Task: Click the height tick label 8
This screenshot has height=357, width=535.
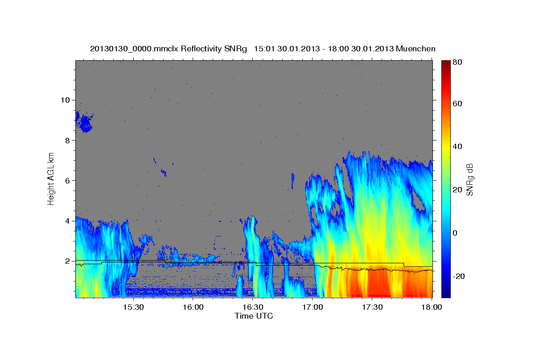Action: point(67,140)
